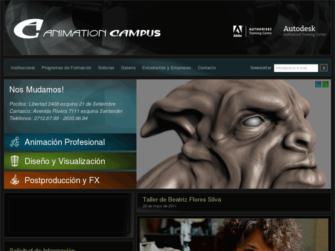Click the running figure Animación icon
Screen dimensions: 335x251
click(15, 142)
